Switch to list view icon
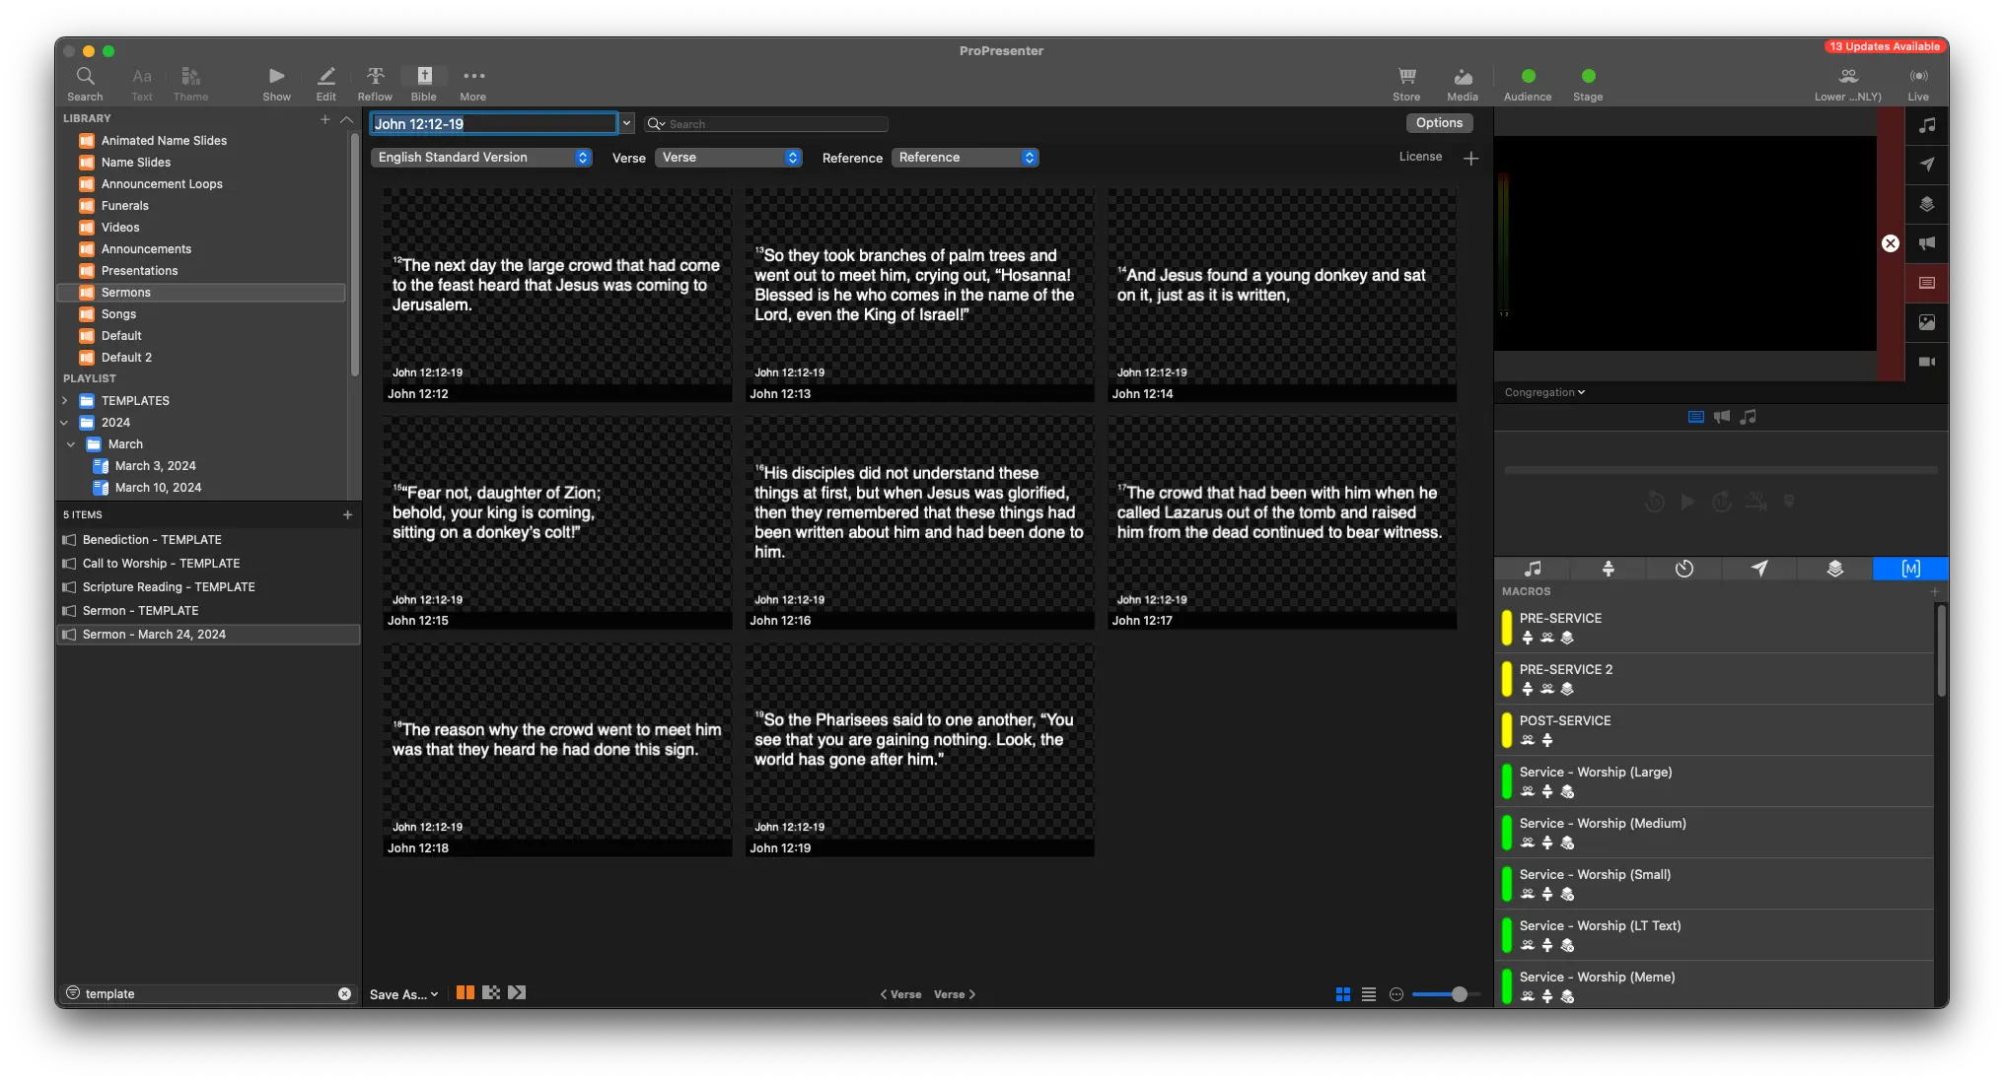Image resolution: width=2004 pixels, height=1081 pixels. (x=1369, y=994)
